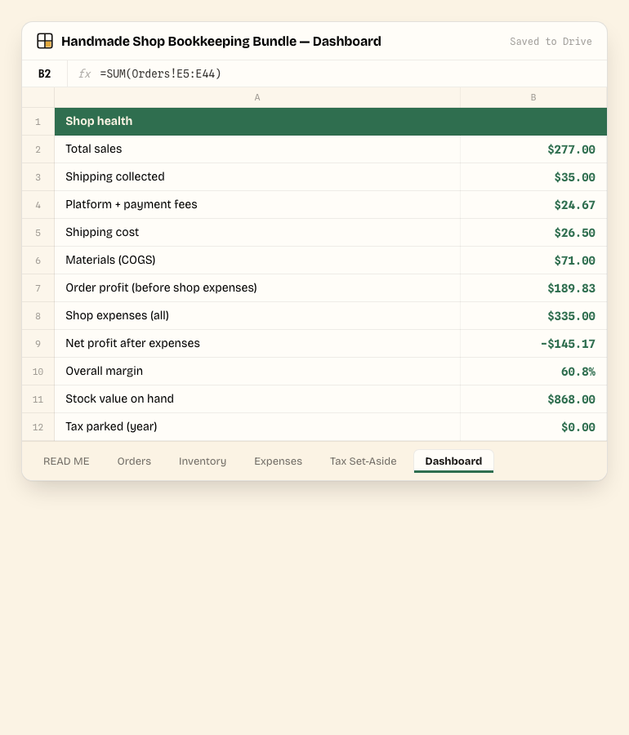Select row 10 header
The width and height of the screenshot is (629, 735).
pos(38,372)
